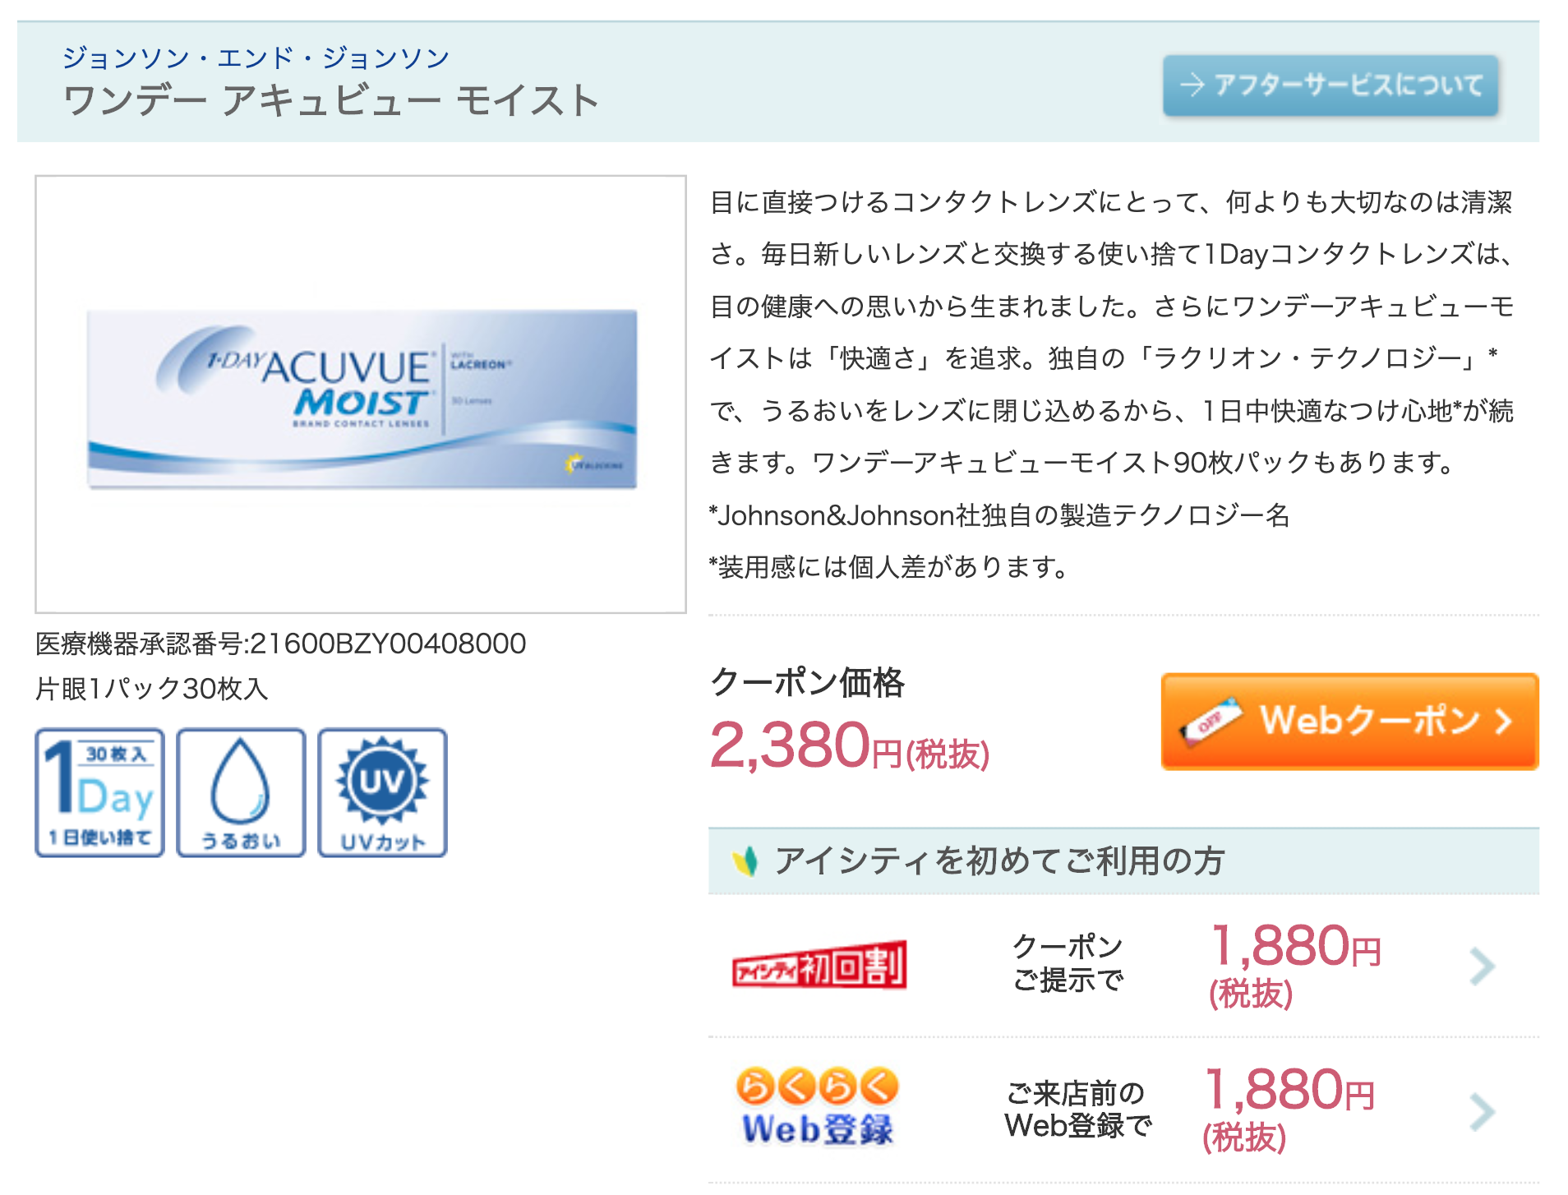Click the 初回割 red logo
The width and height of the screenshot is (1568, 1195).
click(x=819, y=965)
